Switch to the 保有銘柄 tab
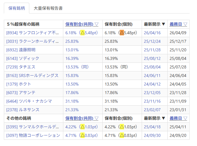 [x=17, y=8]
